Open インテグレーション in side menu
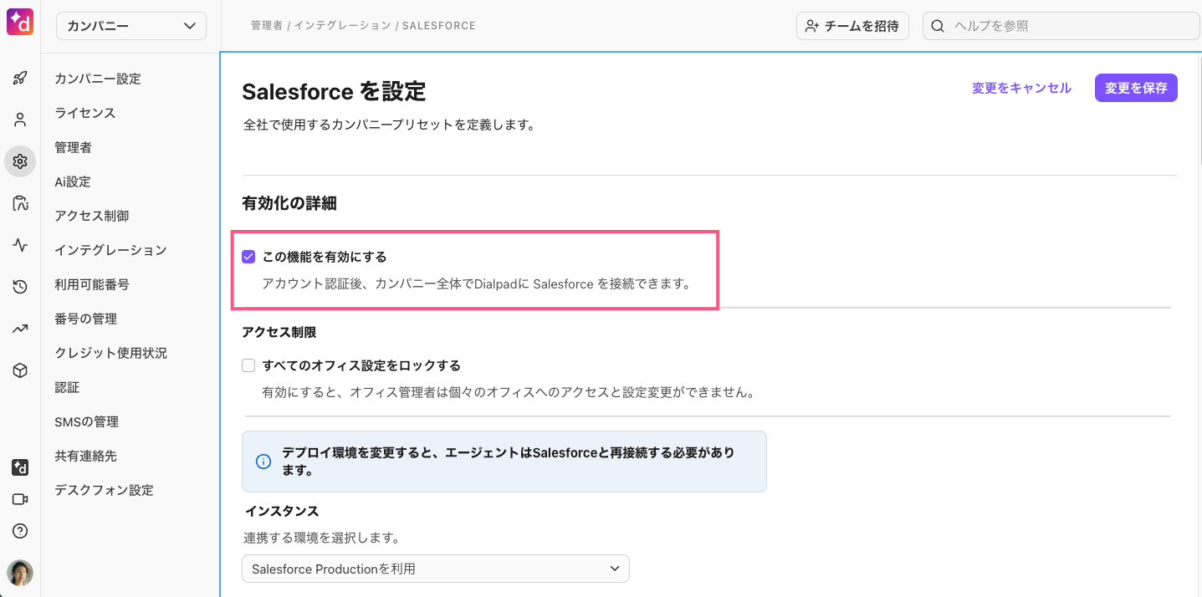The height and width of the screenshot is (597, 1202). tap(110, 250)
